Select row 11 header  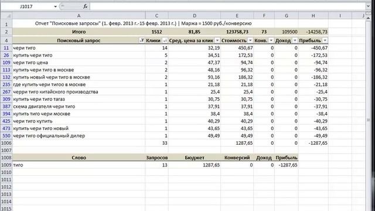click(6, 48)
